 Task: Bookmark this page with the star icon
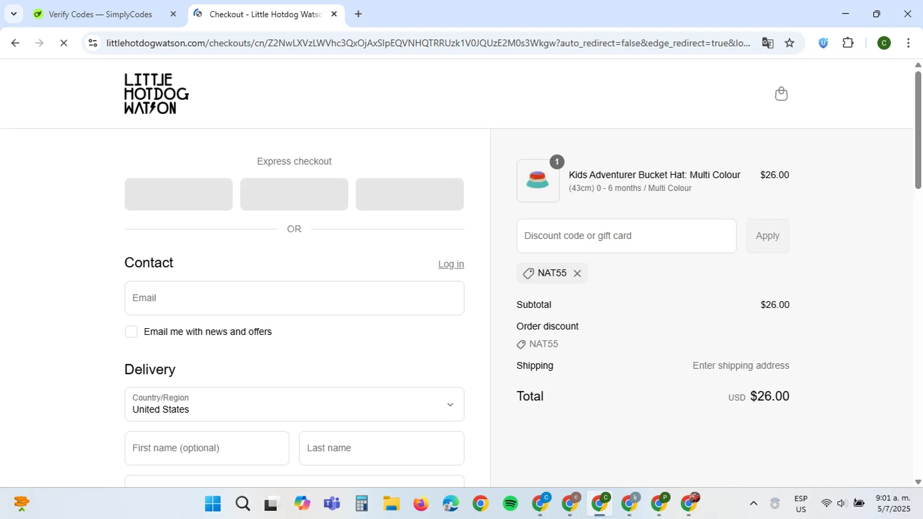point(789,43)
